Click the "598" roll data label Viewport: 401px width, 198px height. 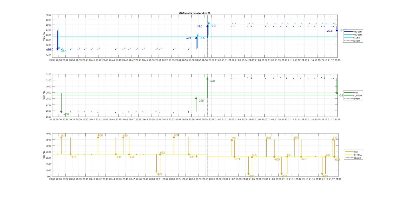pos(234,138)
